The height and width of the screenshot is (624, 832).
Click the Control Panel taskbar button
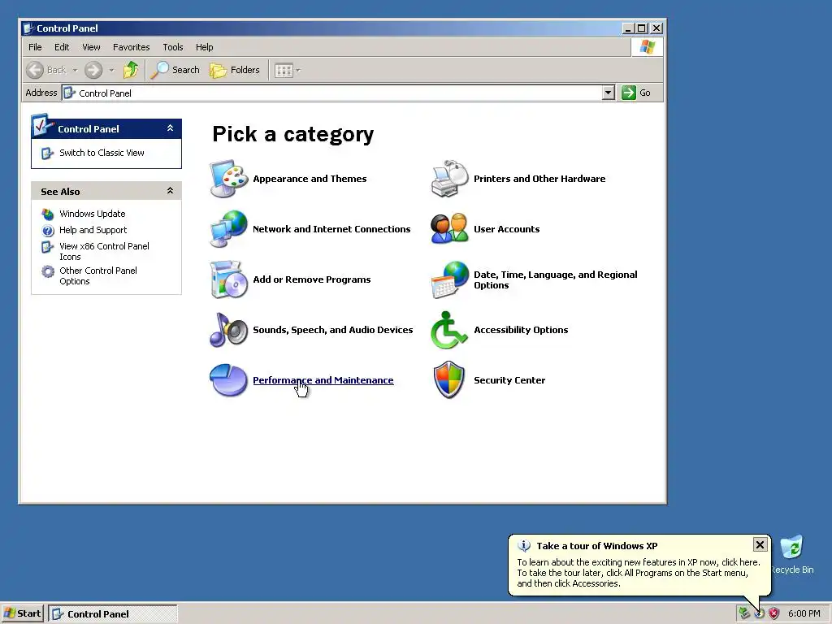[113, 614]
